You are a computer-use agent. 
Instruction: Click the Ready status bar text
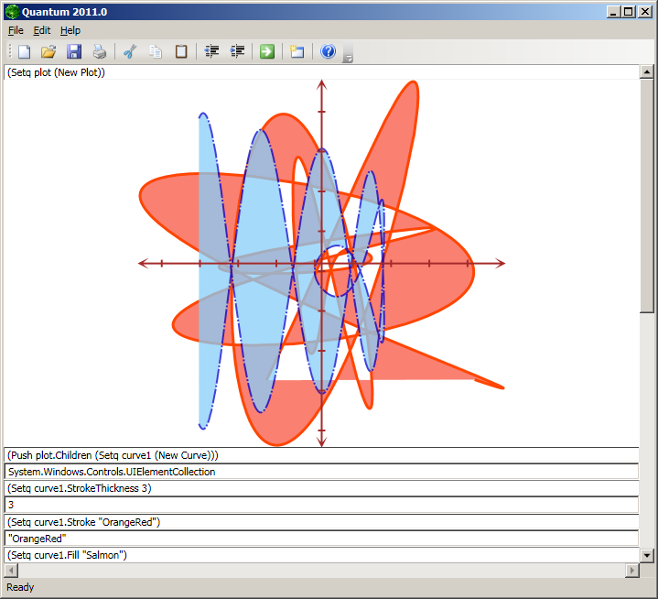click(20, 587)
